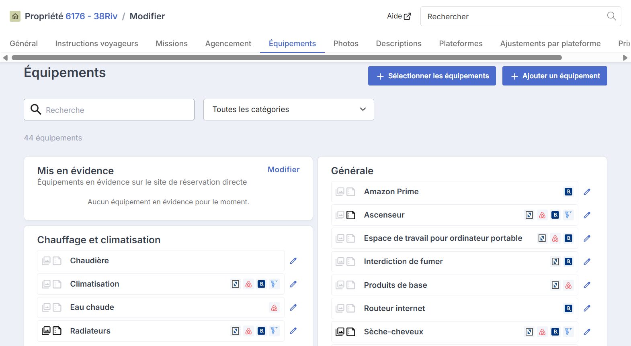
Task: Click the pencil icon for Interdiction de fumer
Action: pos(587,262)
